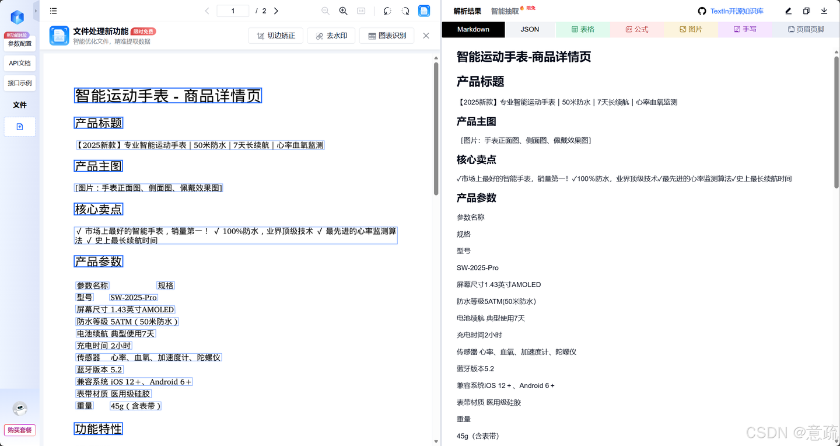The image size is (840, 446).
Task: Click the document preview vertical scrollbar
Action: click(436, 128)
